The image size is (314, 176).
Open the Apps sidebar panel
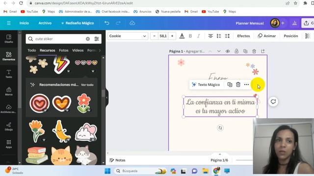9,144
